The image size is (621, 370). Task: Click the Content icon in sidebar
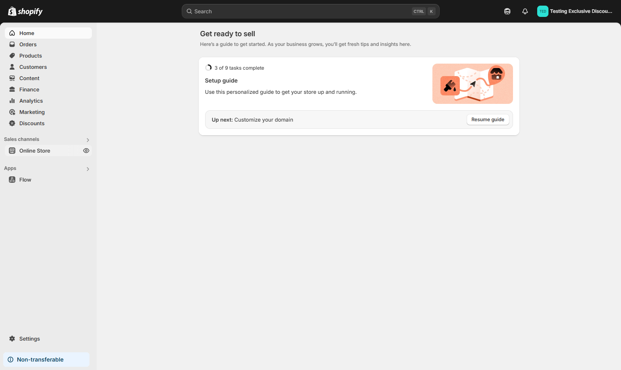coord(12,78)
